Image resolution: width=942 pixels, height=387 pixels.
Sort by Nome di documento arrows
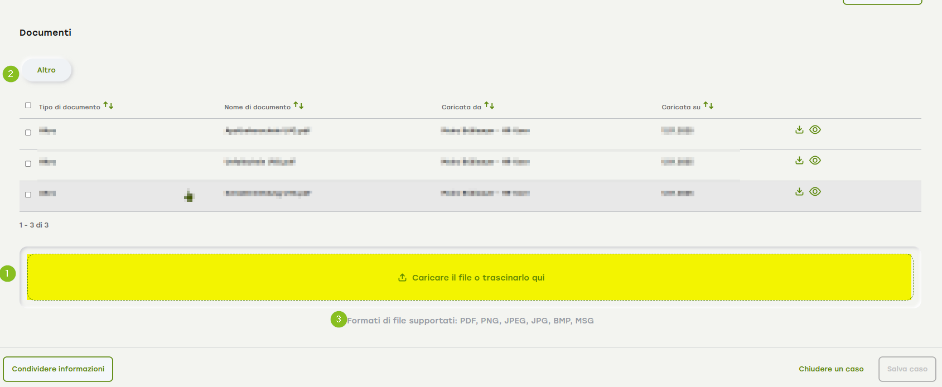coord(298,106)
